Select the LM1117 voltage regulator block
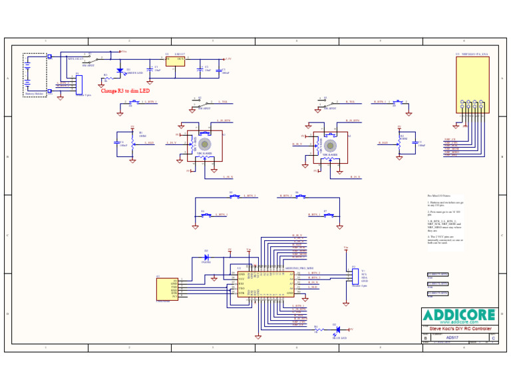 tap(175, 61)
